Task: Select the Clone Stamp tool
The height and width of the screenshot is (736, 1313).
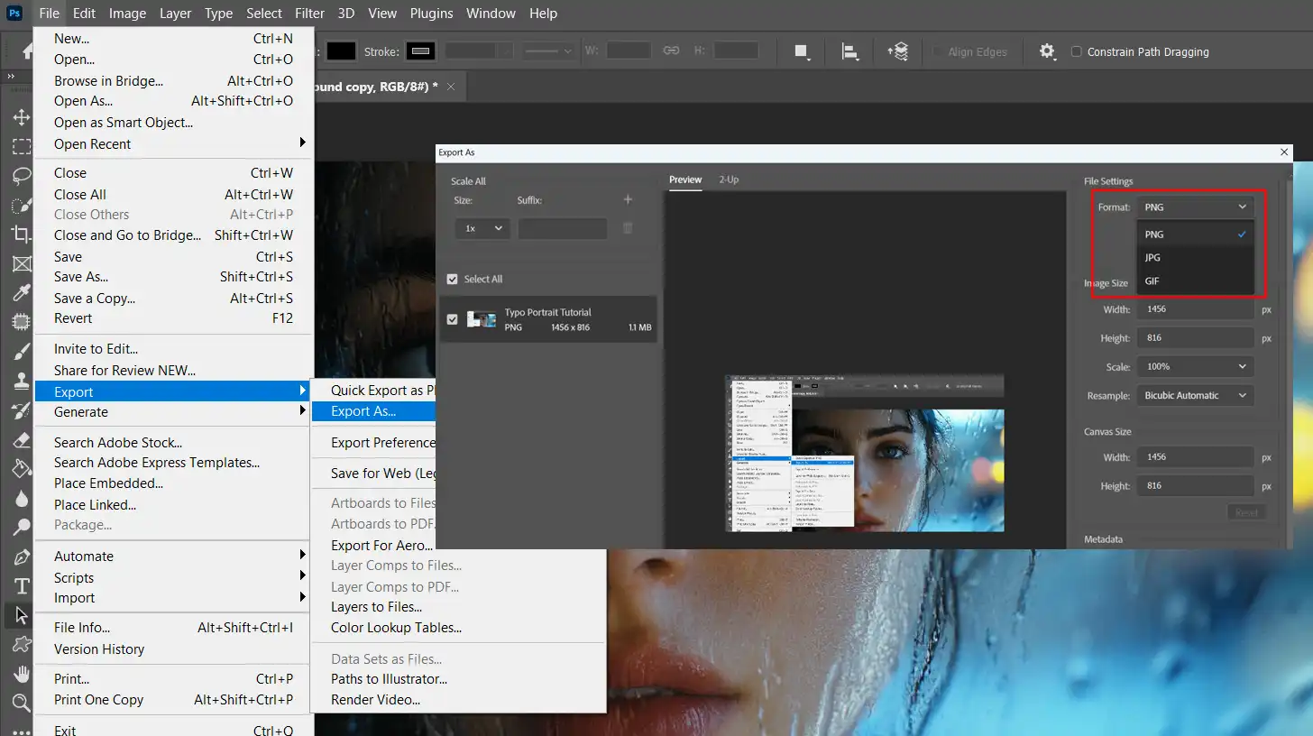Action: [21, 381]
